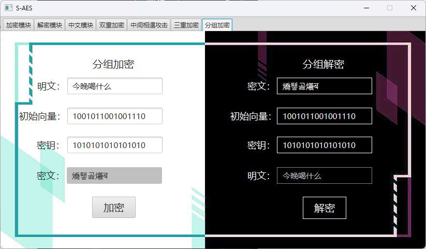Click the 密钥 field in the decryption panel
Viewport: 426px width, 249px height.
coord(324,145)
